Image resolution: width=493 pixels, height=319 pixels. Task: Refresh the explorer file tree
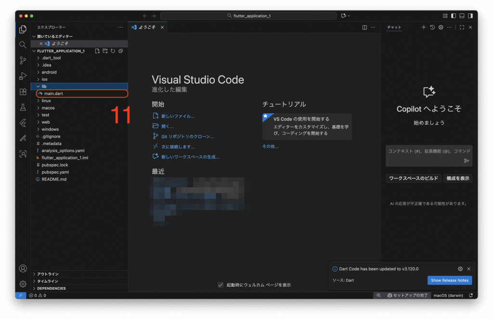coord(113,51)
